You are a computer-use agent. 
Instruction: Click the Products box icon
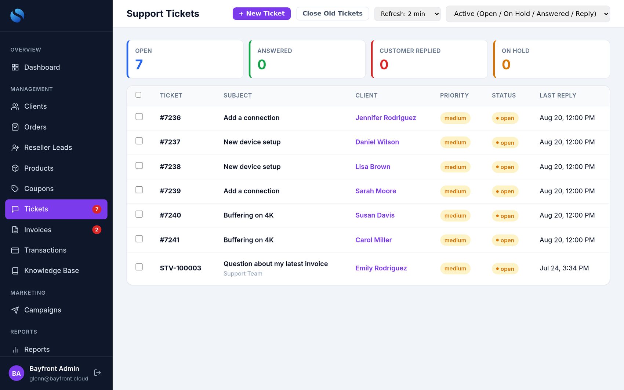[x=15, y=168]
